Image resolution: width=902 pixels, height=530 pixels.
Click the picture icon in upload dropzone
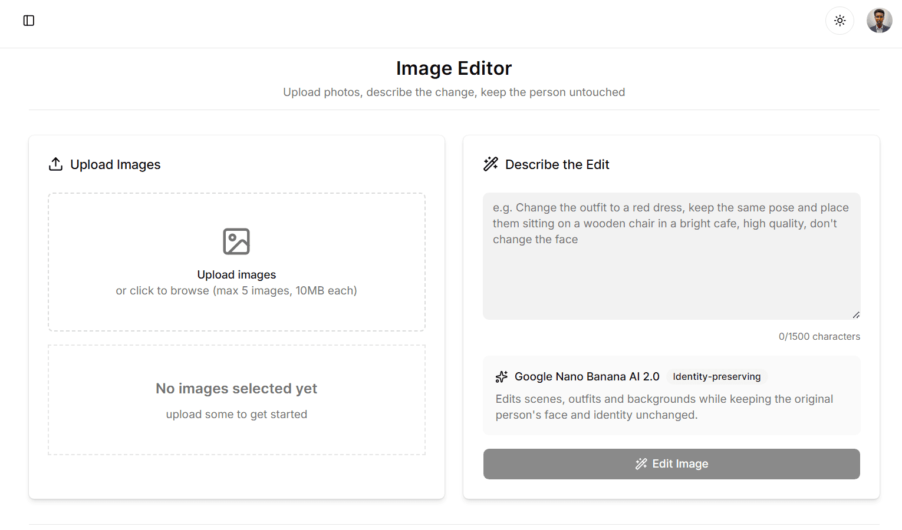point(236,241)
